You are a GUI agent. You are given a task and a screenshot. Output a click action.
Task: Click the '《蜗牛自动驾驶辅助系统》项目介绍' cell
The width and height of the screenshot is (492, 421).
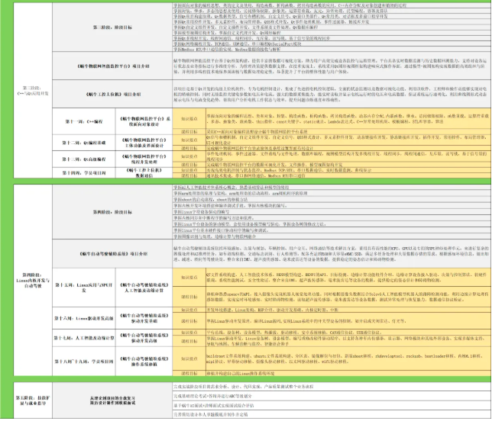click(x=112, y=254)
